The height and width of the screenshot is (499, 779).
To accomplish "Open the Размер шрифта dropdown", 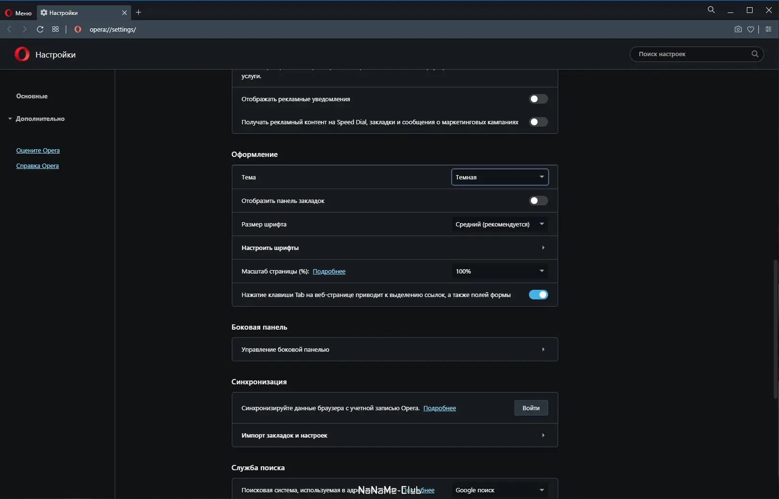I will coord(500,224).
